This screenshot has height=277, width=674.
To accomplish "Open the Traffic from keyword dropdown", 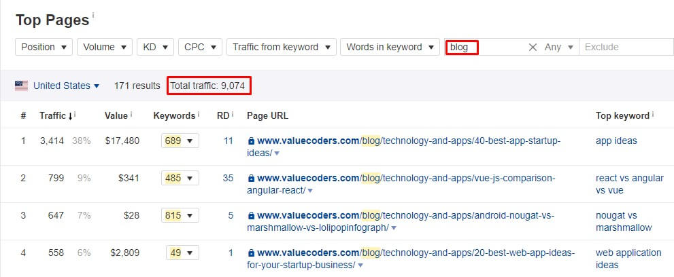I will pyautogui.click(x=281, y=47).
